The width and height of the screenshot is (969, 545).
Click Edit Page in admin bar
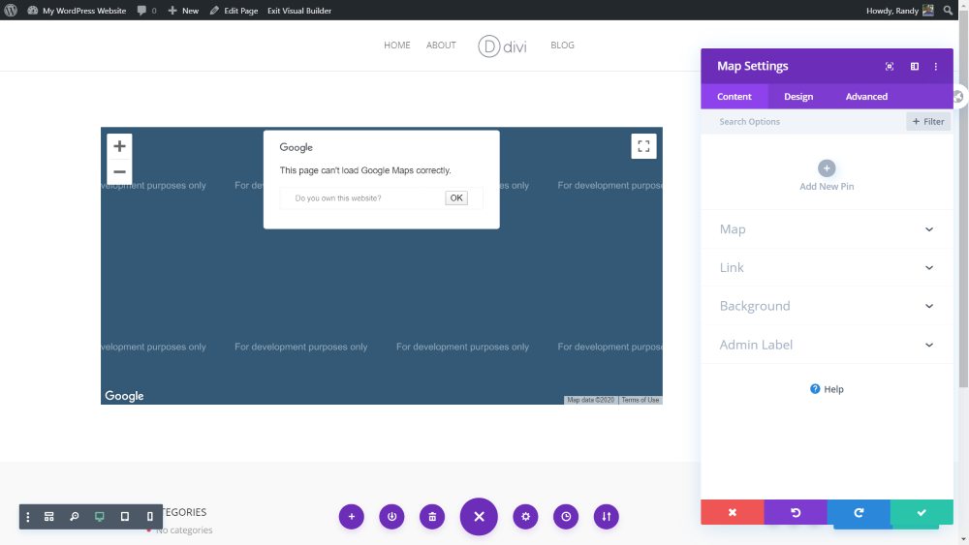[x=234, y=11]
